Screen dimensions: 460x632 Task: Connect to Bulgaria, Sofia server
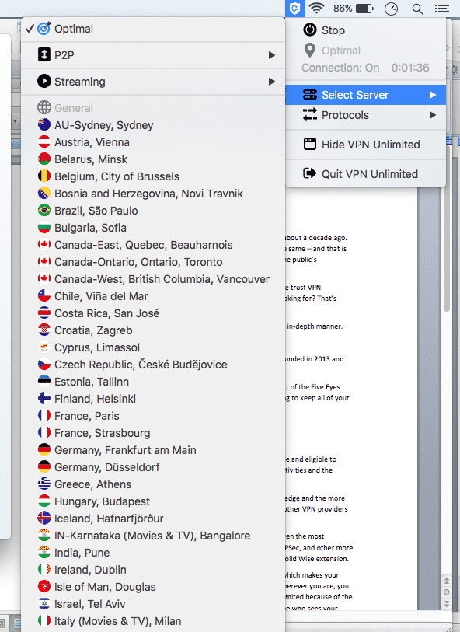(x=153, y=227)
